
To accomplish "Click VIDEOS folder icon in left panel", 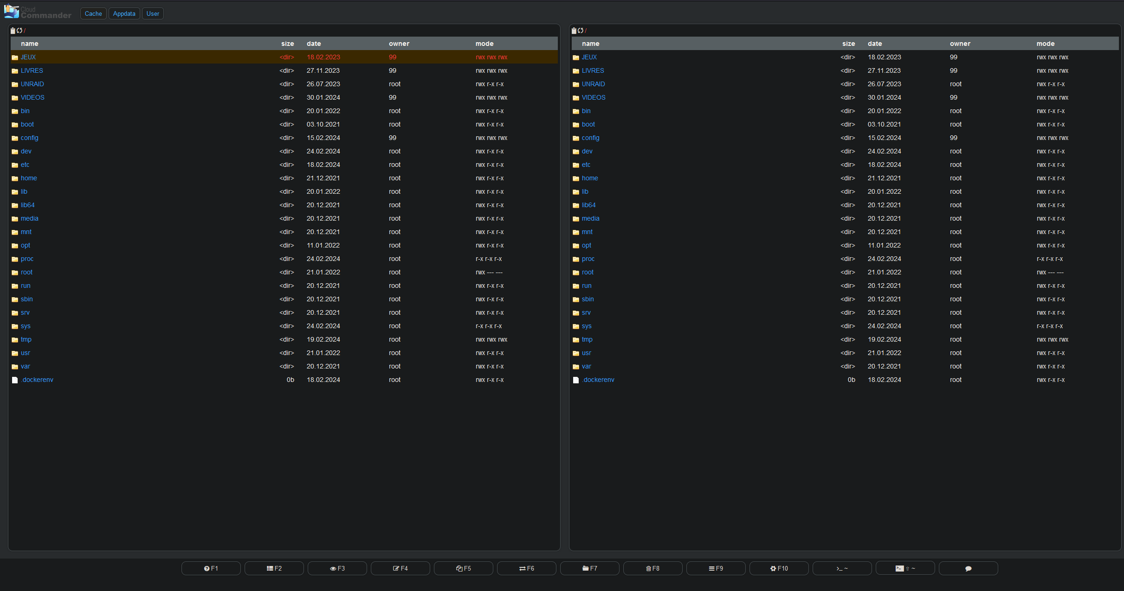I will (x=15, y=98).
